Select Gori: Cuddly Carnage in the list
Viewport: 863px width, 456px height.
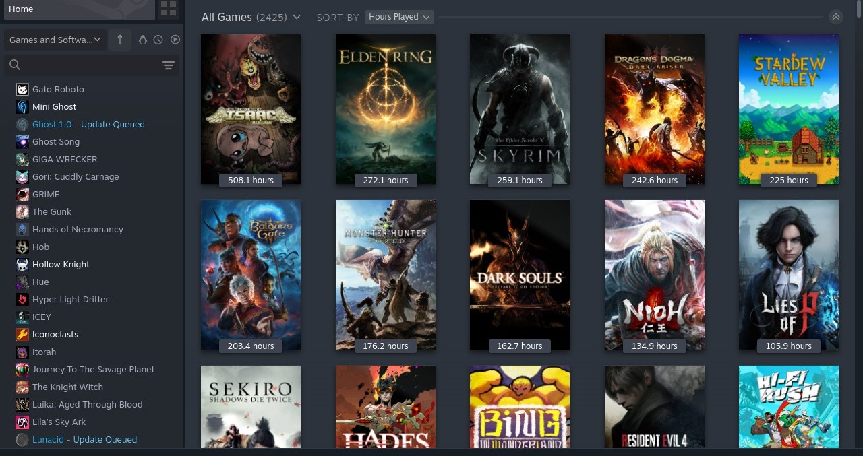coord(76,176)
